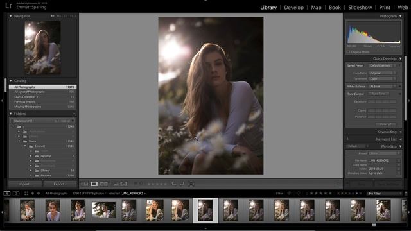The width and height of the screenshot is (411, 231).
Task: Open the Library module
Action: pos(268,8)
